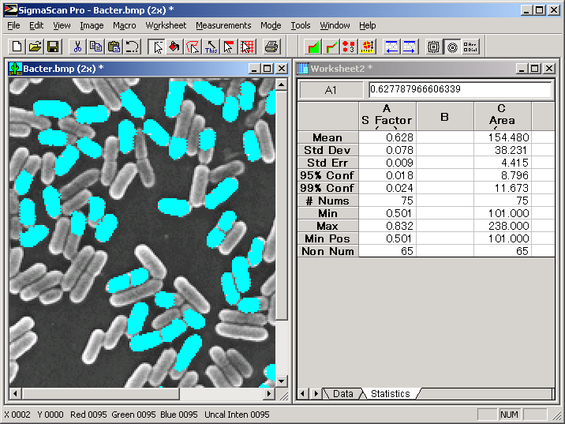Maximize the Bacter.bmp image window
This screenshot has height=424, width=565.
tap(267, 69)
